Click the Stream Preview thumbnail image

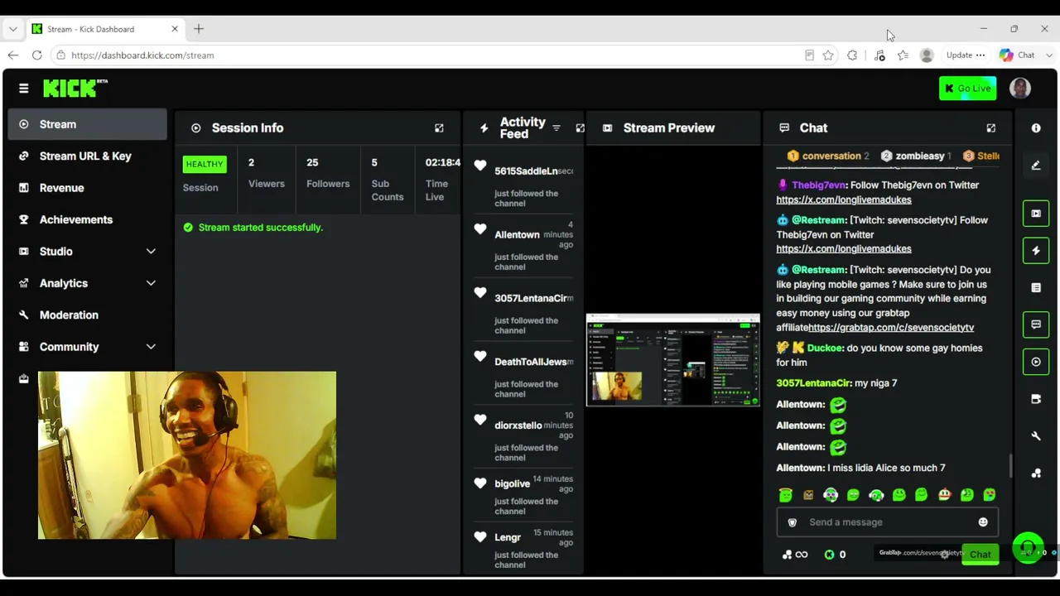click(x=673, y=360)
